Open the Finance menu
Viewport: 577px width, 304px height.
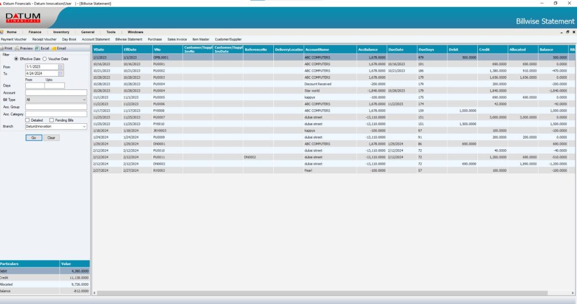tap(35, 32)
